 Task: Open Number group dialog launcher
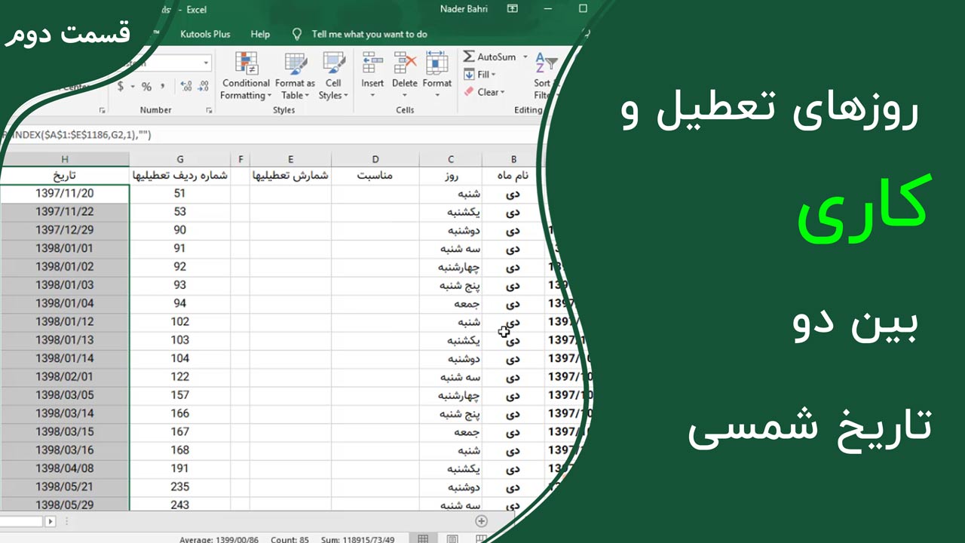(209, 110)
